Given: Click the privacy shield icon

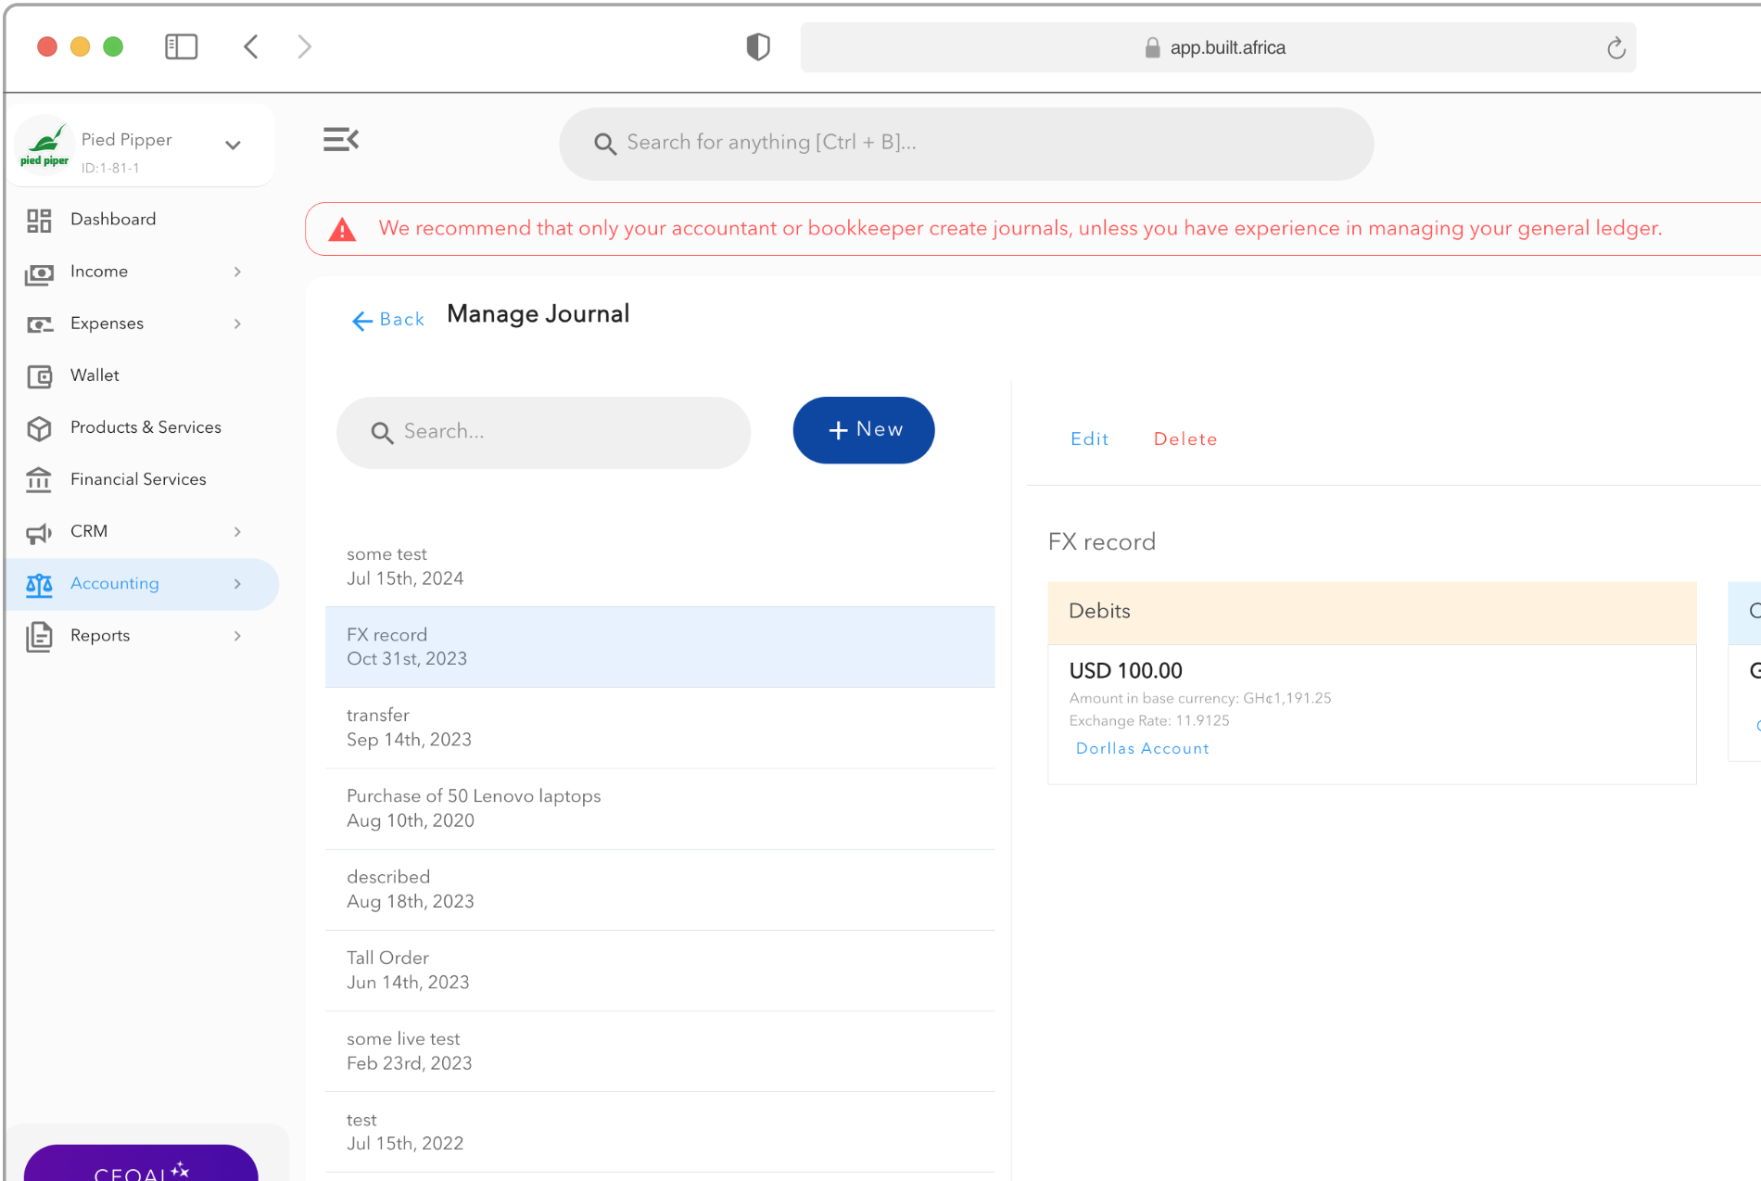Looking at the screenshot, I should pos(757,46).
